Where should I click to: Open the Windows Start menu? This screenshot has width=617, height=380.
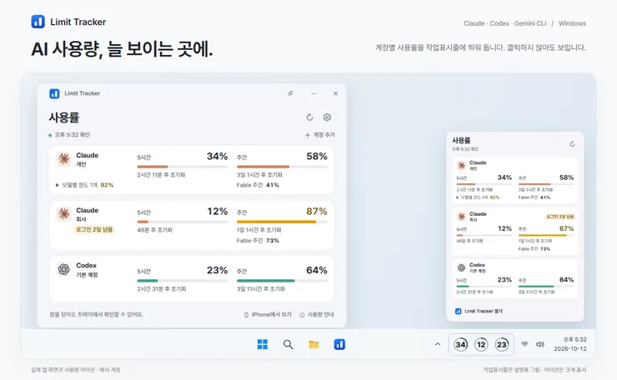pyautogui.click(x=263, y=345)
